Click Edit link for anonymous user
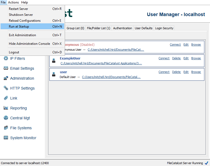 pos(186,45)
